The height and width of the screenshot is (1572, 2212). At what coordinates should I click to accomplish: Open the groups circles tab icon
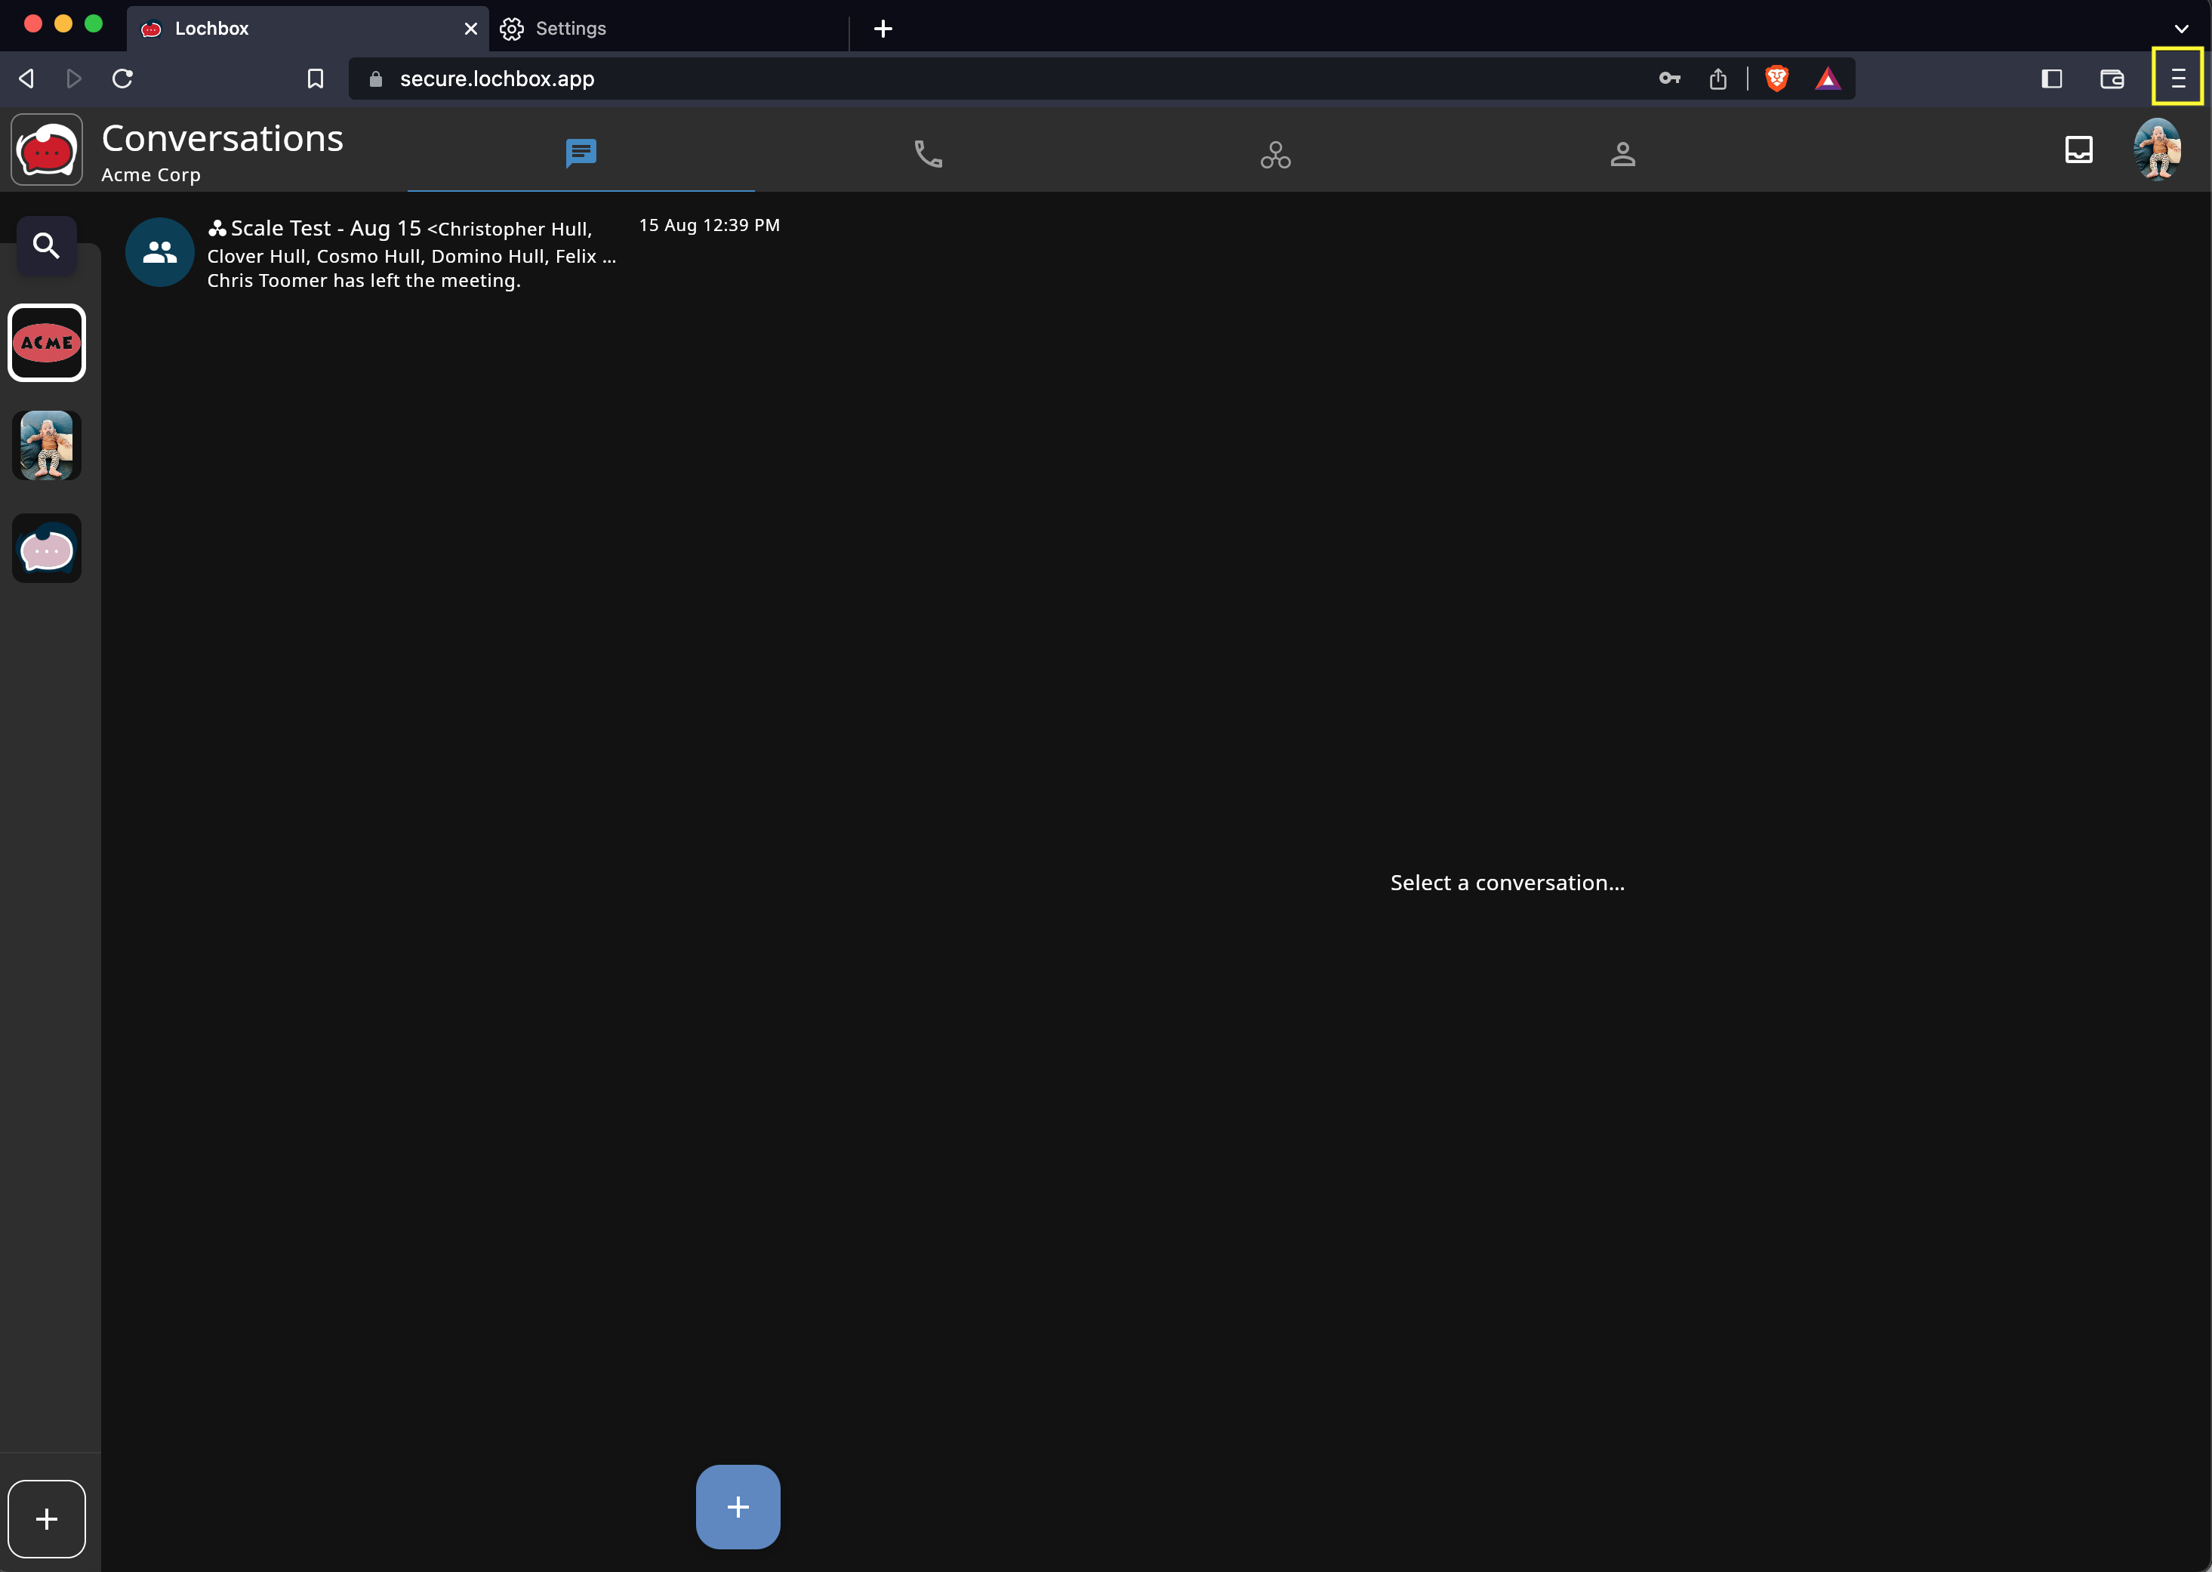(1275, 155)
